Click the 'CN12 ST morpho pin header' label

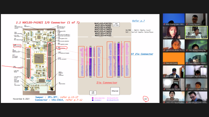(x=64, y=53)
